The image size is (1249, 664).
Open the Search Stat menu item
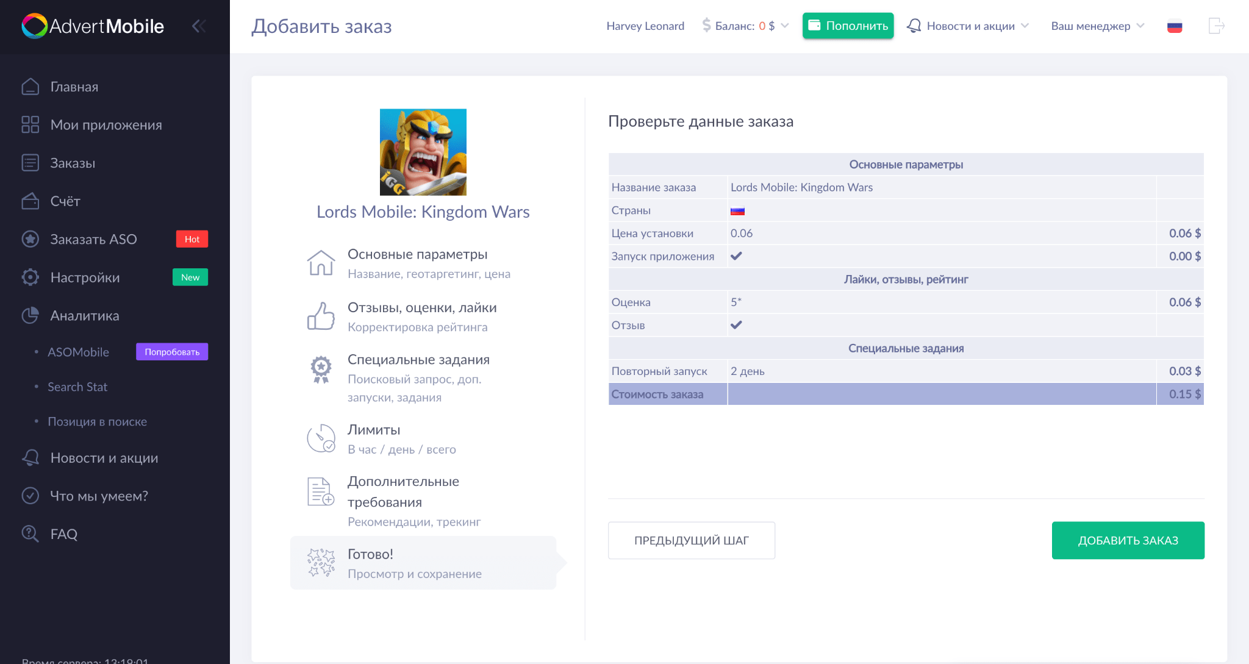(77, 387)
